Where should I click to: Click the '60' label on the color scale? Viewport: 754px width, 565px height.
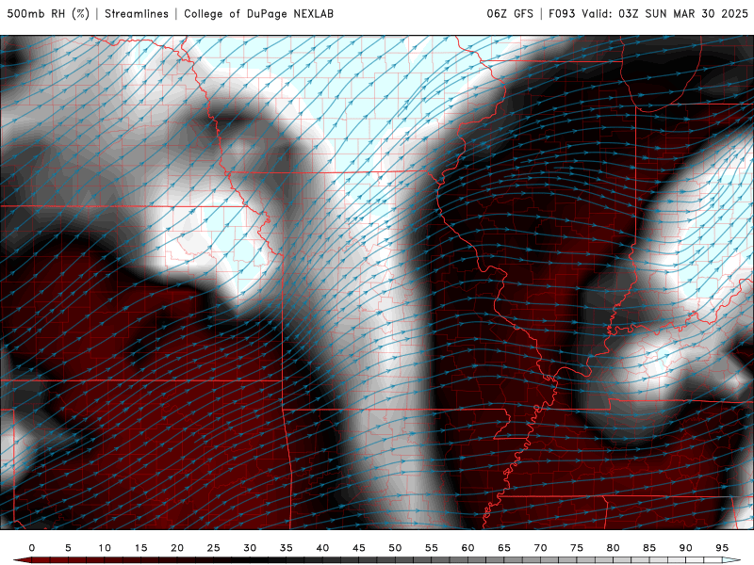pyautogui.click(x=467, y=548)
